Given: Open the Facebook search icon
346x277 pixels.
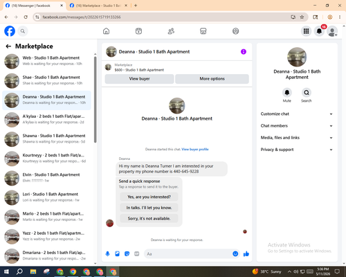Looking at the screenshot, I should [23, 31].
